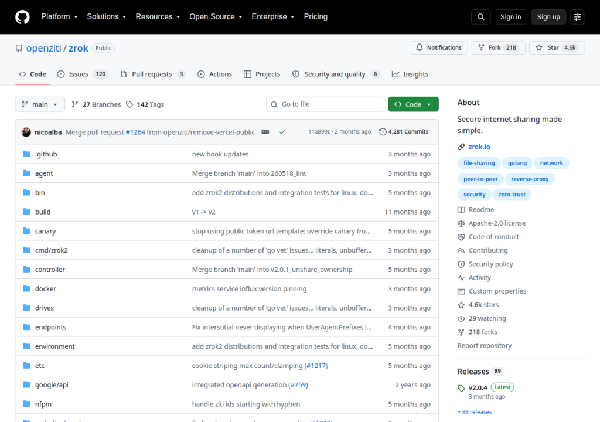This screenshot has width=600, height=422.
Task: Open commit hash 11a899c
Action: point(319,132)
